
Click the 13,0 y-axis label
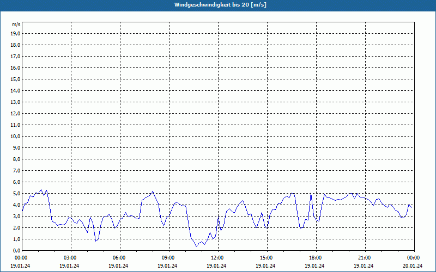[16, 102]
